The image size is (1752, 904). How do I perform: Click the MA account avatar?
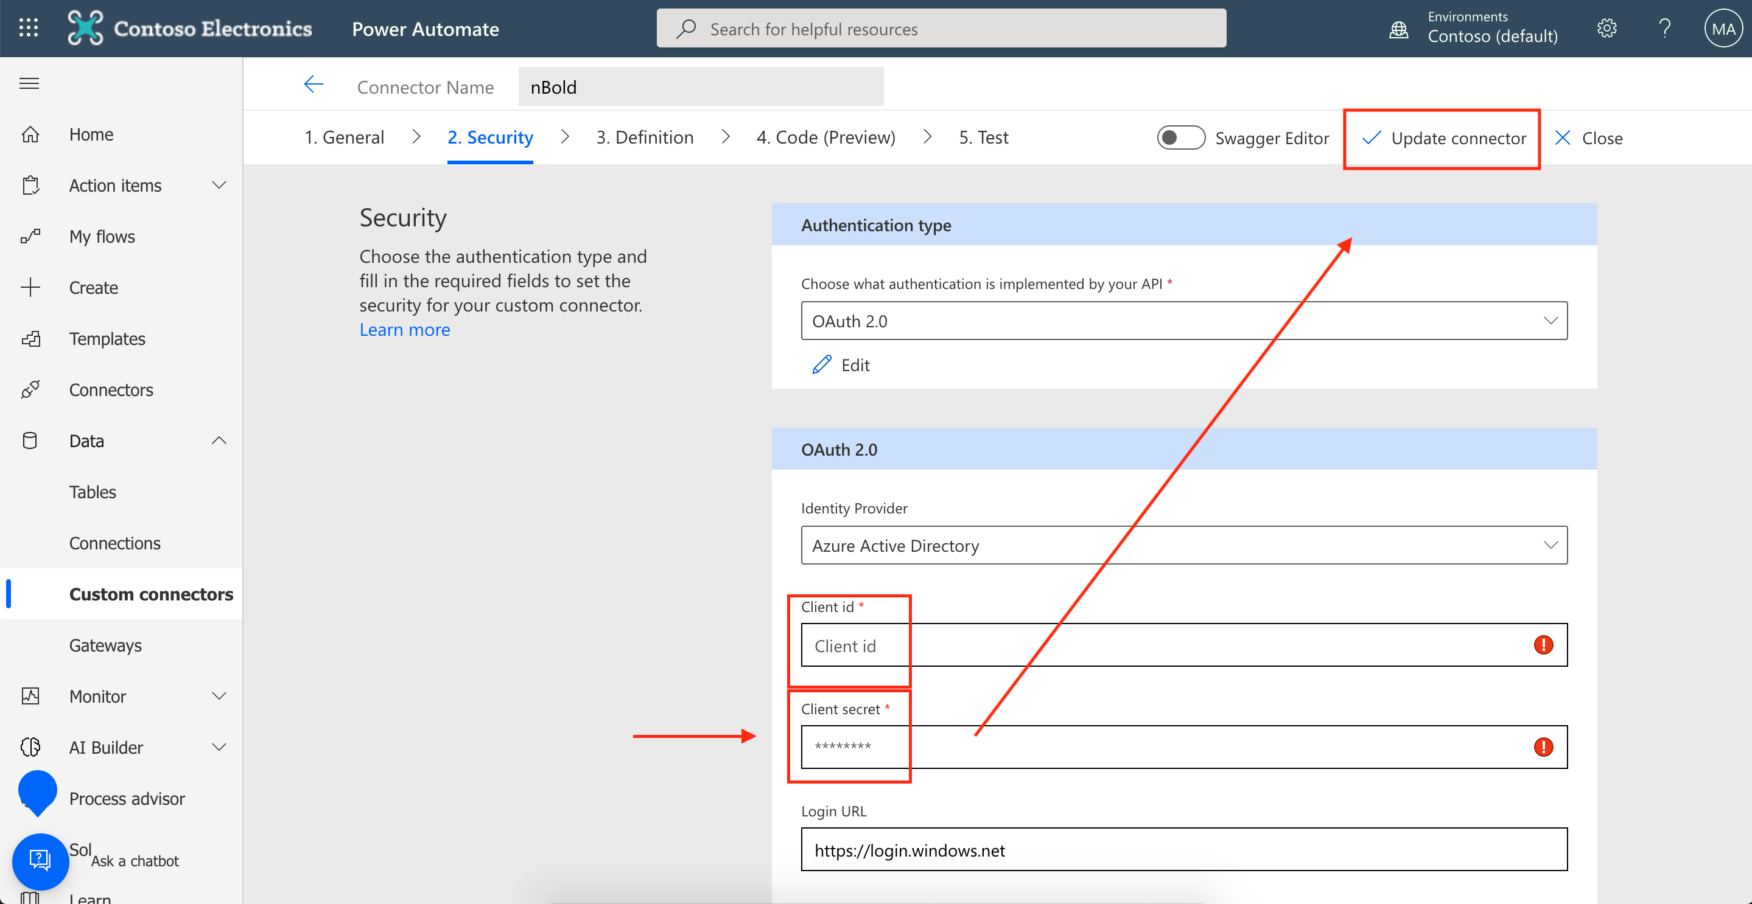1723,29
